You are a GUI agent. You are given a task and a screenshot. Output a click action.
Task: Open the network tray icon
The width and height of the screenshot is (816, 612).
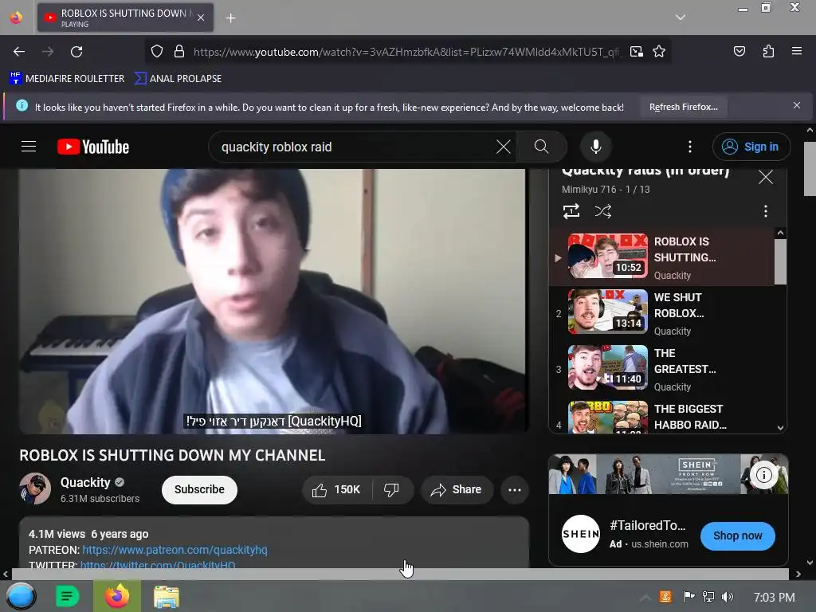(x=708, y=597)
